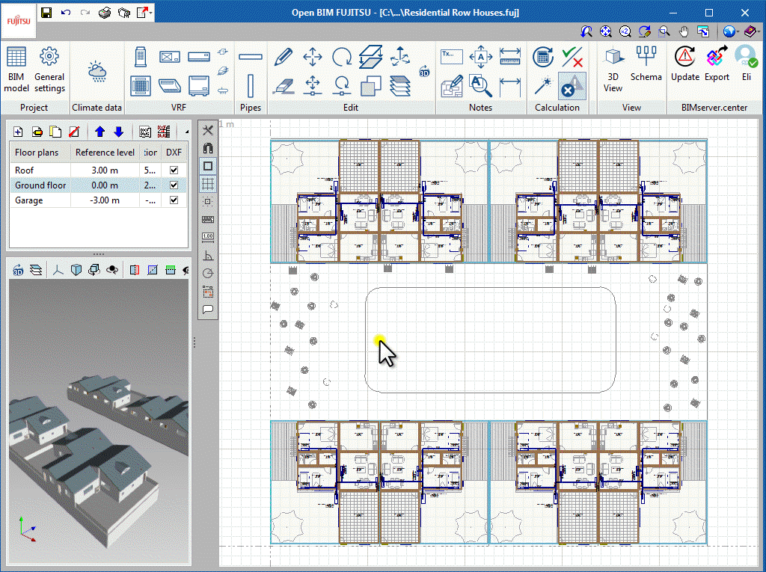Viewport: 766px width, 572px height.
Task: Open the 3D rotation view control
Action: tap(18, 270)
